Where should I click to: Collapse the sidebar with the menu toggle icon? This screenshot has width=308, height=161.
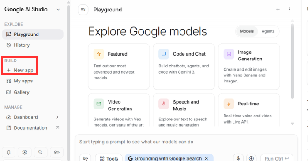click(83, 10)
